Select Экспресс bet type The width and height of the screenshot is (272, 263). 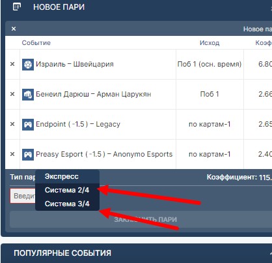[68, 176]
